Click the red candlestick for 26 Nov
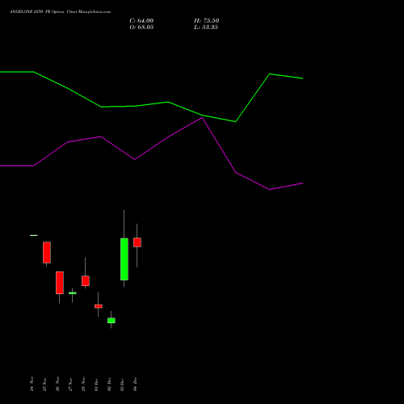The image size is (404, 404). tap(60, 283)
